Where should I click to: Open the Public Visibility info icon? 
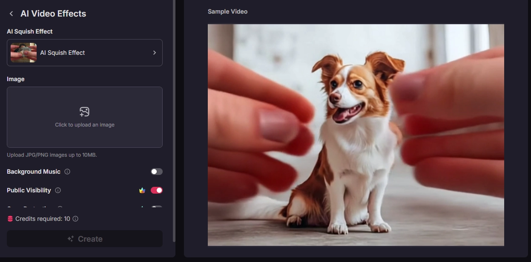(x=58, y=190)
